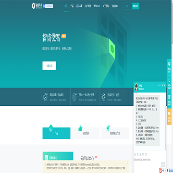Viewport: 173px width, 173px height.
Task: Select the 云呼叫中心 gradient side card
Action: (x=58, y=156)
